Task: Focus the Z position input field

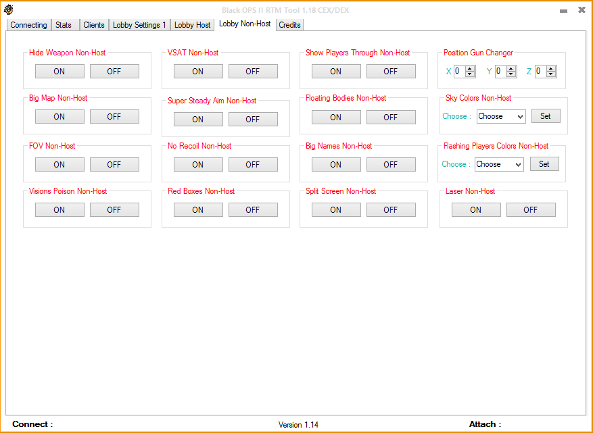Action: point(541,72)
